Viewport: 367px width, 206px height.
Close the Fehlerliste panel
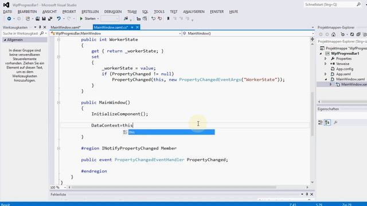[311, 195]
